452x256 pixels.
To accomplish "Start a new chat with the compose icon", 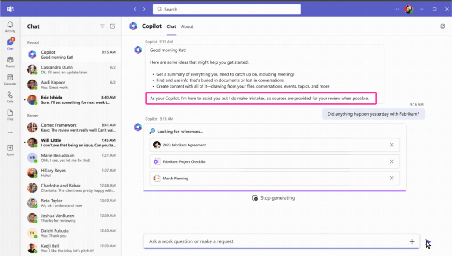I will click(x=113, y=26).
